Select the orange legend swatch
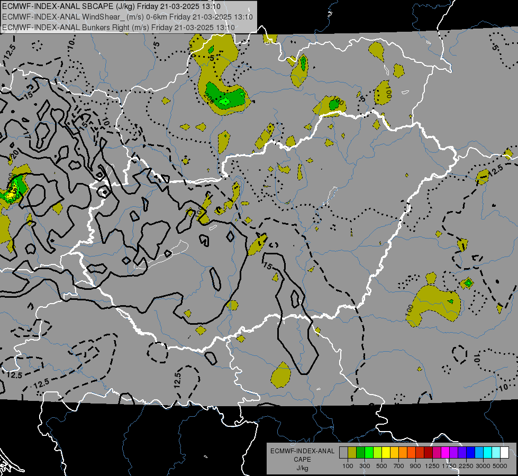This screenshot has height=476, width=518. pyautogui.click(x=403, y=453)
